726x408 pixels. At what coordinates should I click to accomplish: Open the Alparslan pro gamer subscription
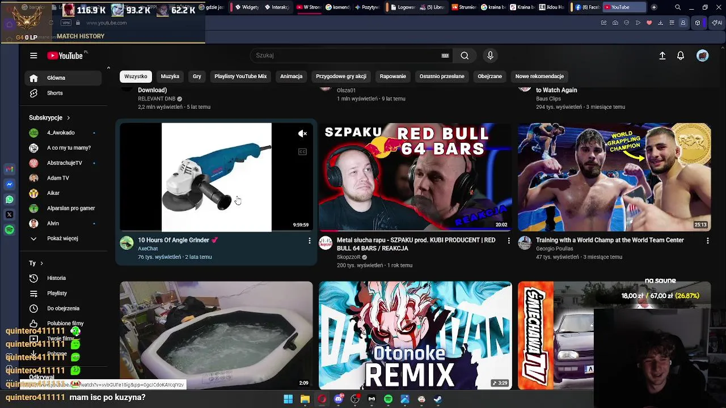click(63, 208)
